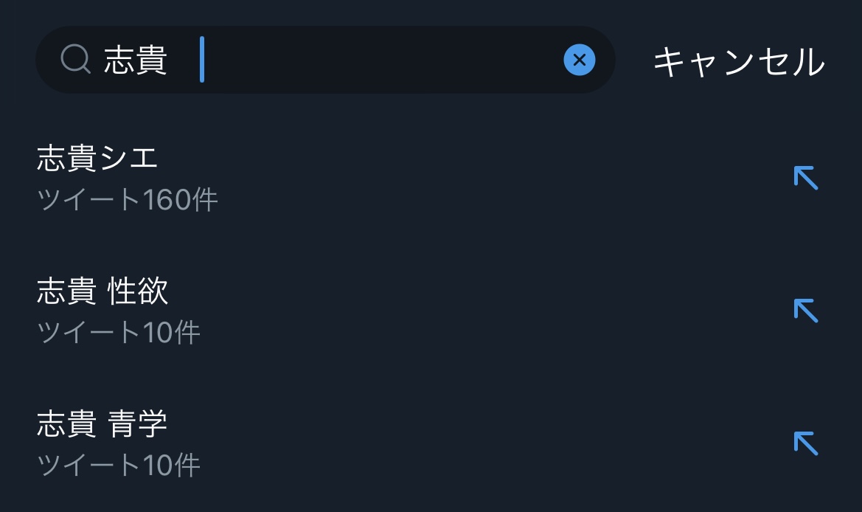Click the blinking text cursor in search field

coord(202,60)
